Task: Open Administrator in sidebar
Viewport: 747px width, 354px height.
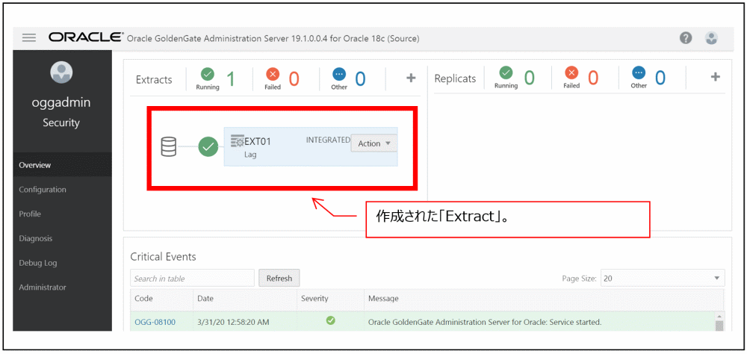Action: 63,288
